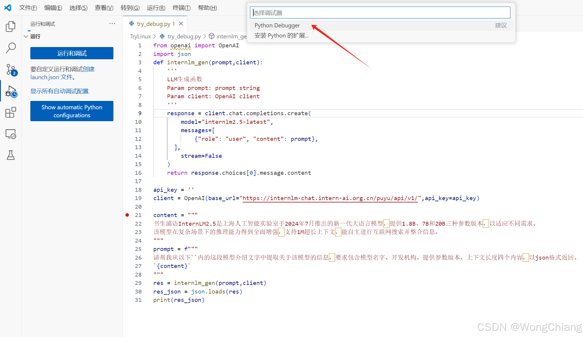The image size is (583, 337).
Task: Collapse the 运行 section chevron
Action: (26, 36)
